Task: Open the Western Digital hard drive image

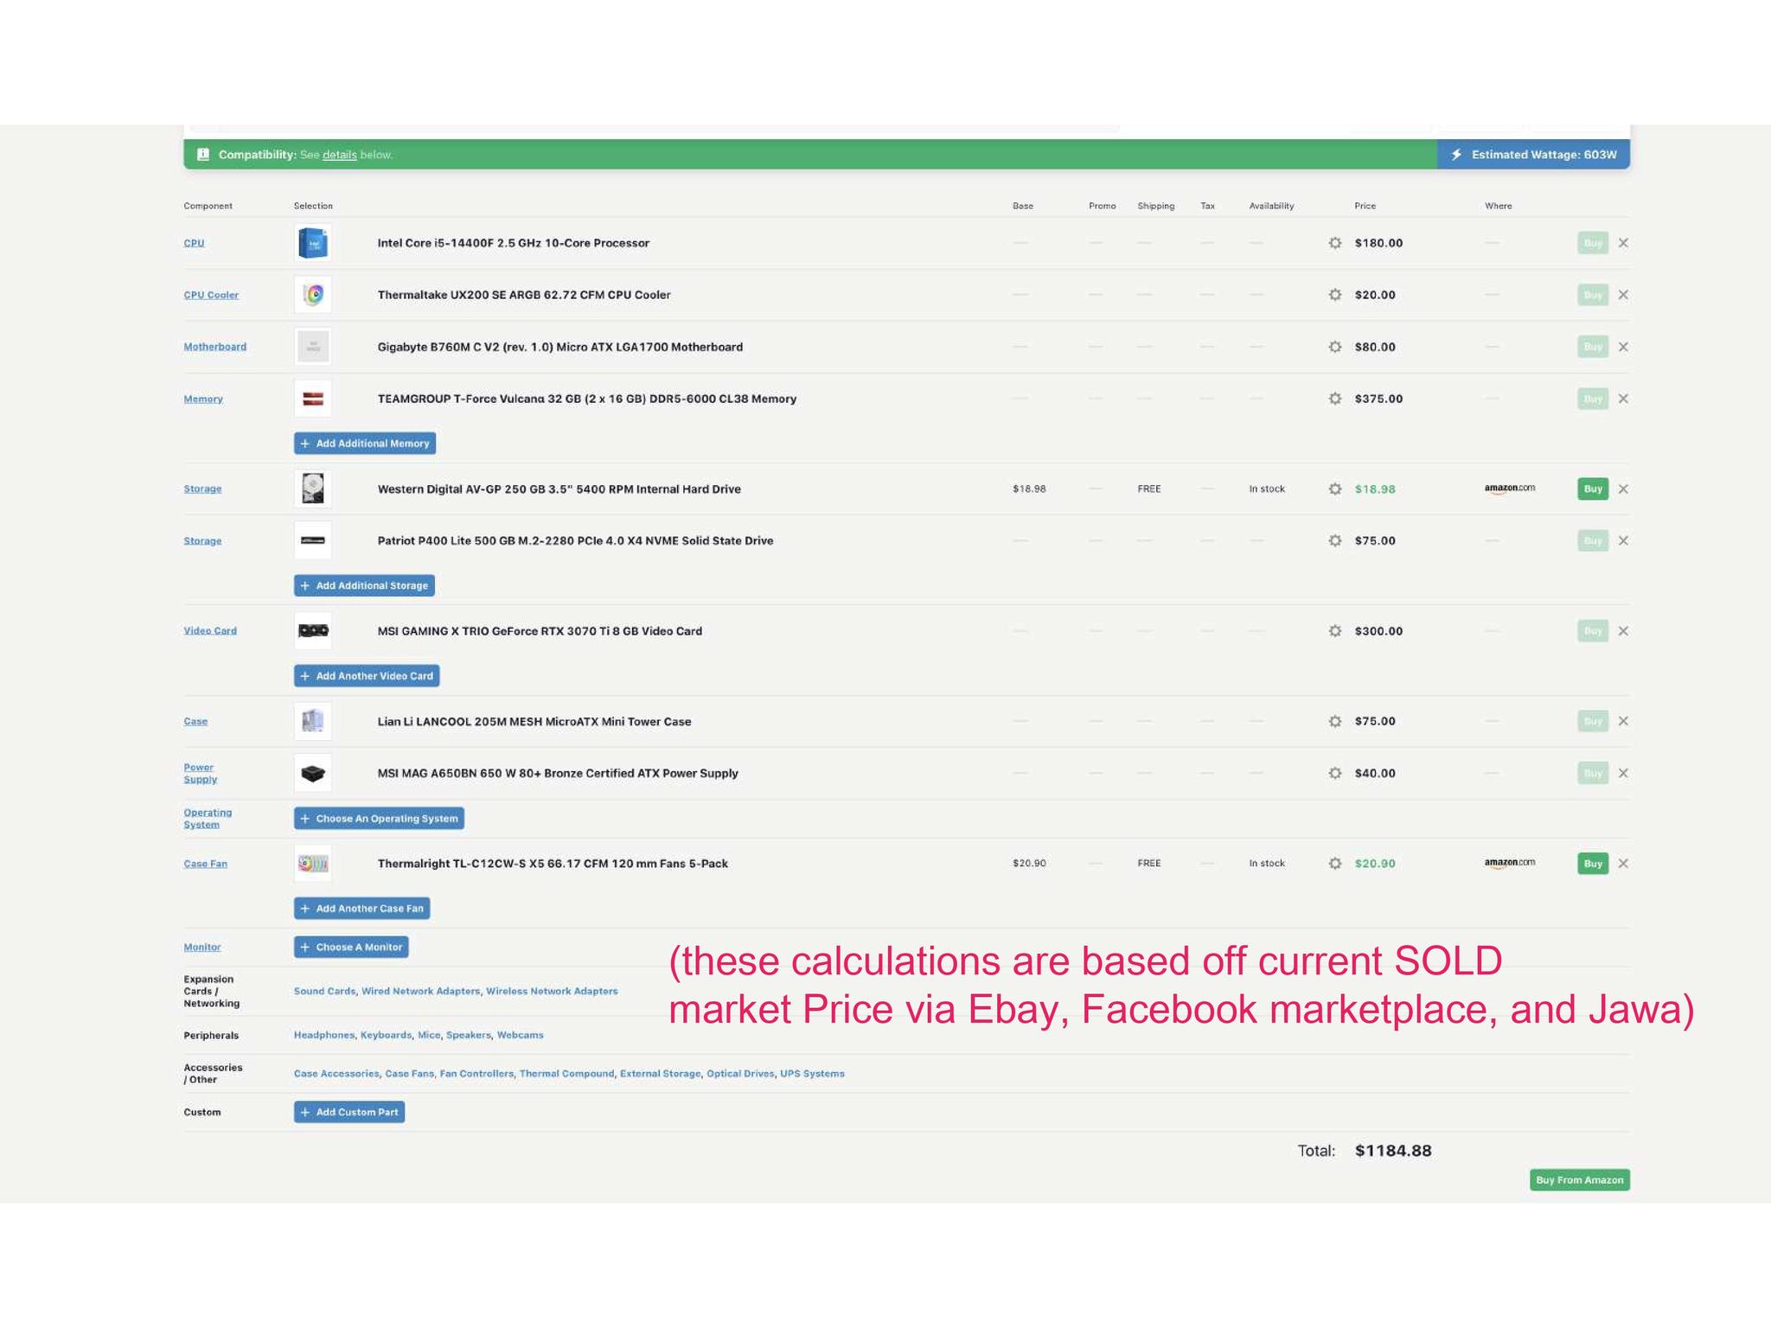Action: coord(313,488)
